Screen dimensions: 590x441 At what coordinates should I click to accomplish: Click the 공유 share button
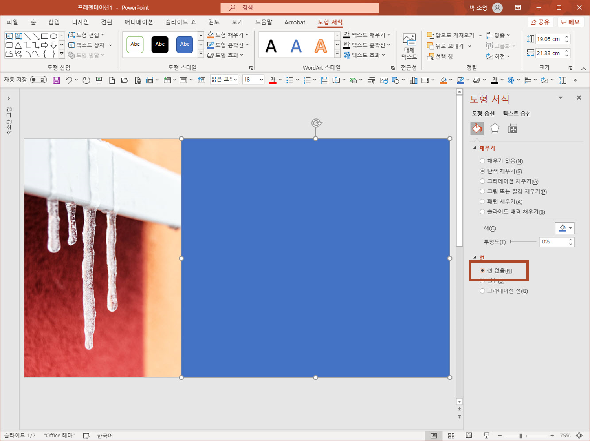click(x=541, y=22)
